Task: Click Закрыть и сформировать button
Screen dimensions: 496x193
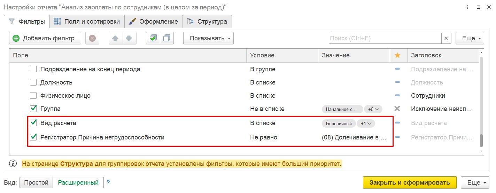Action: point(410,183)
